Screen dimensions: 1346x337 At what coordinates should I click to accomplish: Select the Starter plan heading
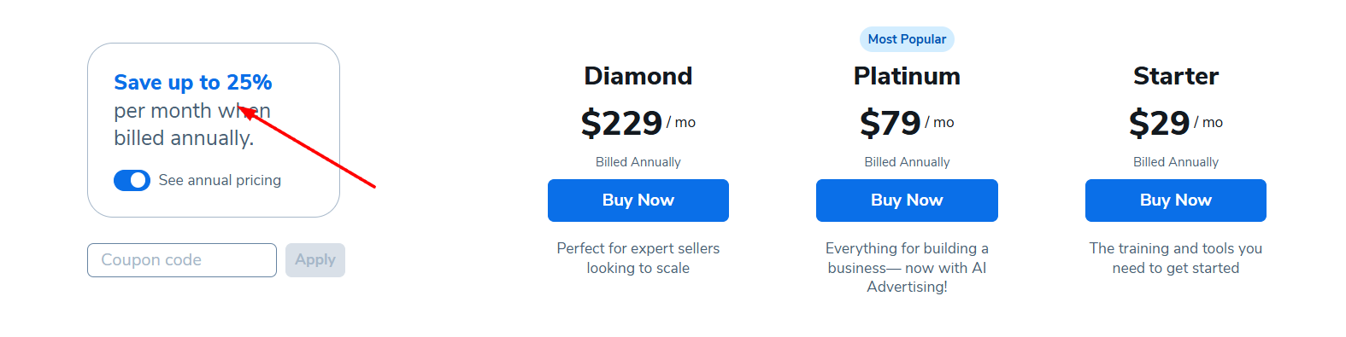pyautogui.click(x=1176, y=76)
